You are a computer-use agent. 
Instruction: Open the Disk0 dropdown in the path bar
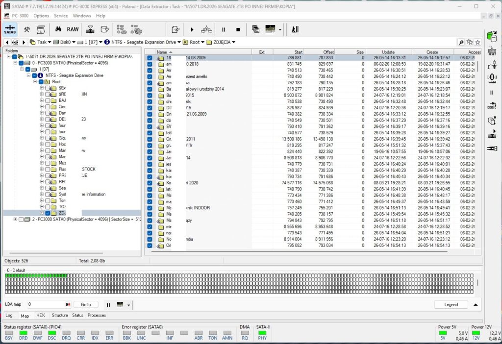point(74,42)
